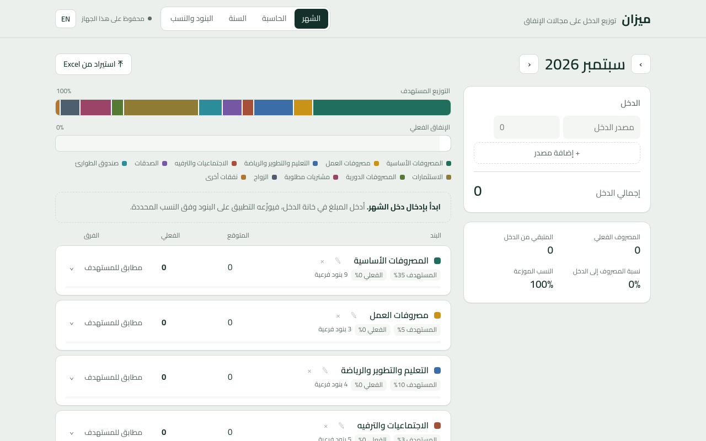Click the edit pencil for المصروفات الأساسية

[338, 261]
